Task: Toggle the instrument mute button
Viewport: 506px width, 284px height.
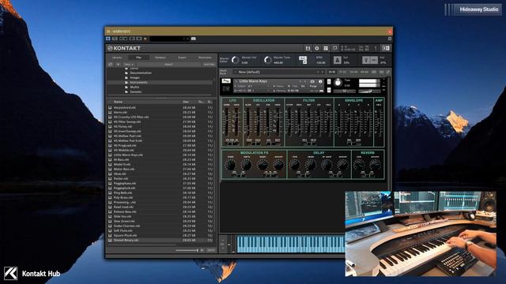Action: pos(329,90)
